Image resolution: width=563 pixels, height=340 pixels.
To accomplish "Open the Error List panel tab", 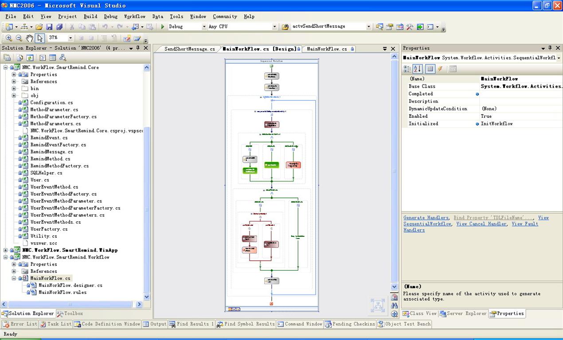I will click(x=20, y=324).
